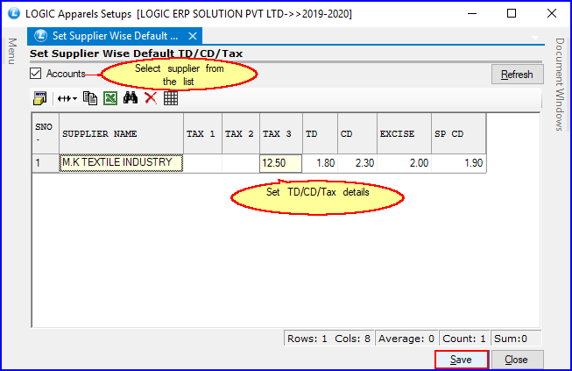Open the tab list dropdown arrow at right
The height and width of the screenshot is (371, 572).
(535, 37)
